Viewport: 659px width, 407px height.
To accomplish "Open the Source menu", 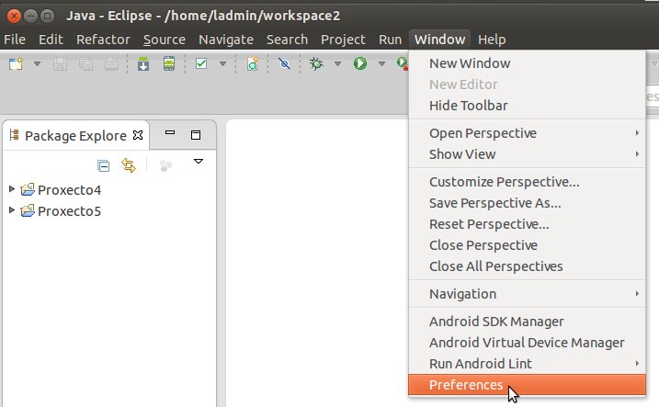I will point(165,40).
